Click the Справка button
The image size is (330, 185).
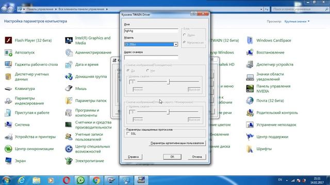pos(133,157)
